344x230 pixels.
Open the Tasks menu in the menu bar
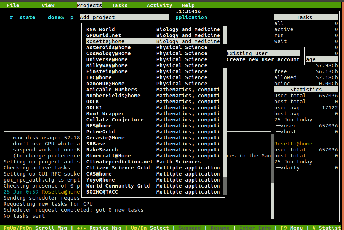pyautogui.click(x=120, y=5)
